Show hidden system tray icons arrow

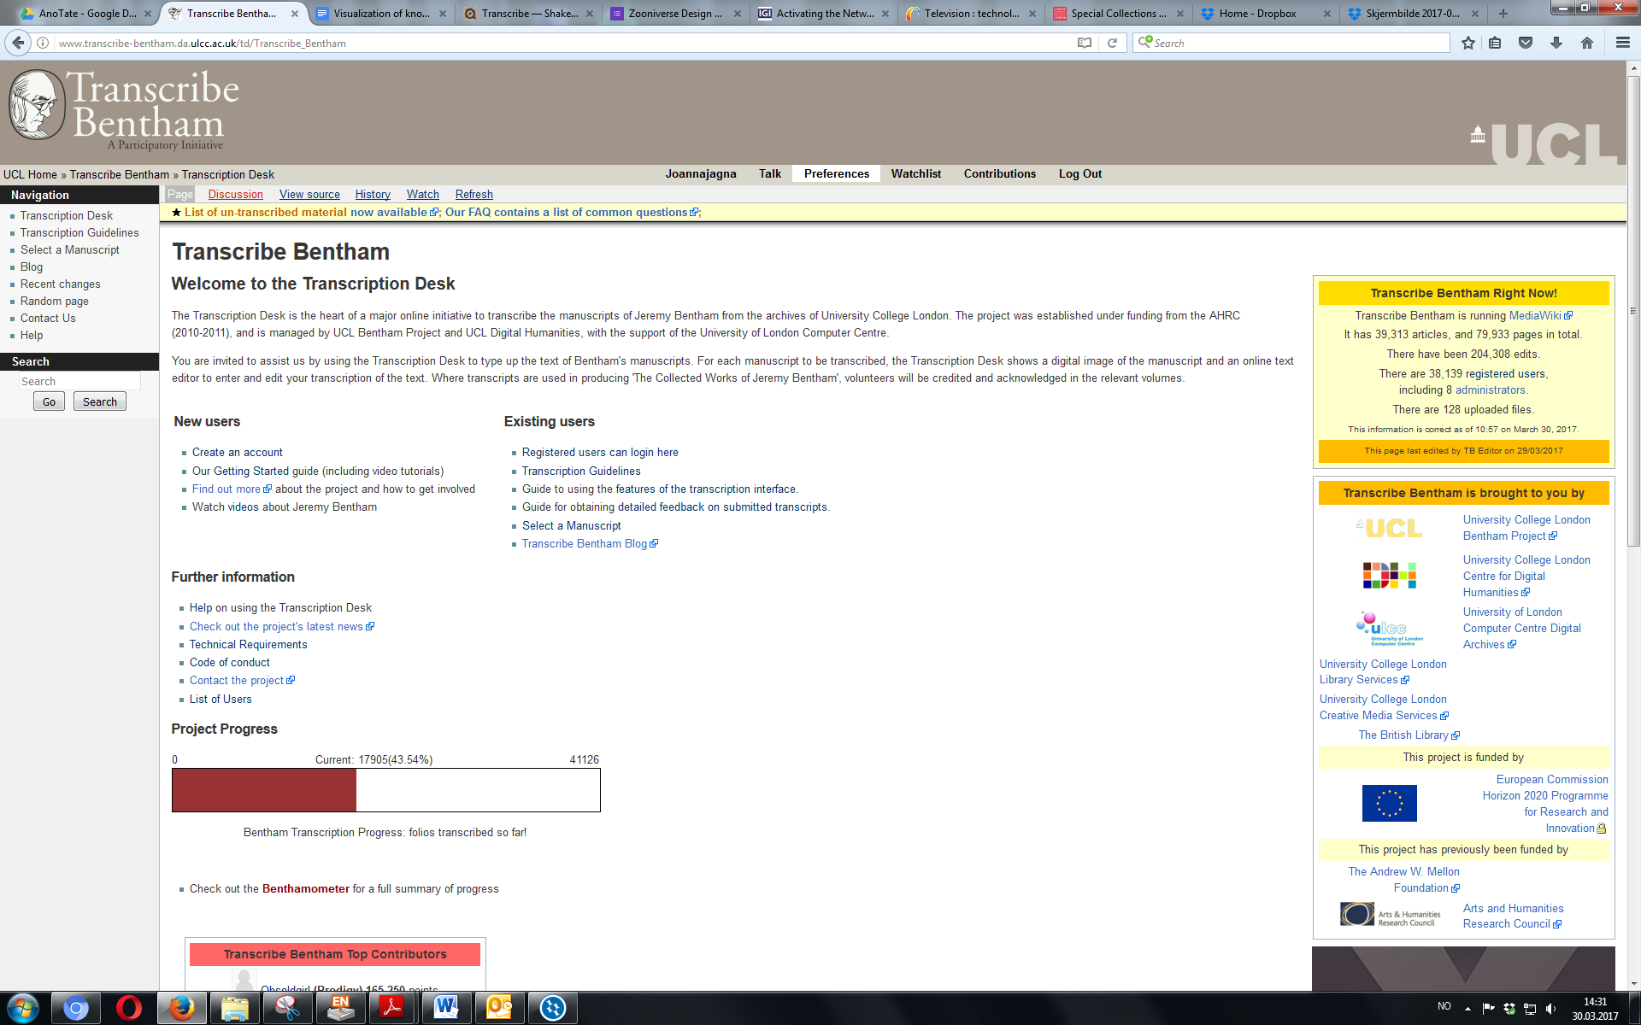[1467, 1008]
